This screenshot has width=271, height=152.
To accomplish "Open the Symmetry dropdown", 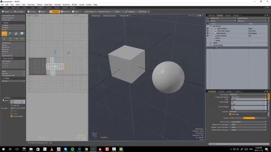I will tap(104, 12).
